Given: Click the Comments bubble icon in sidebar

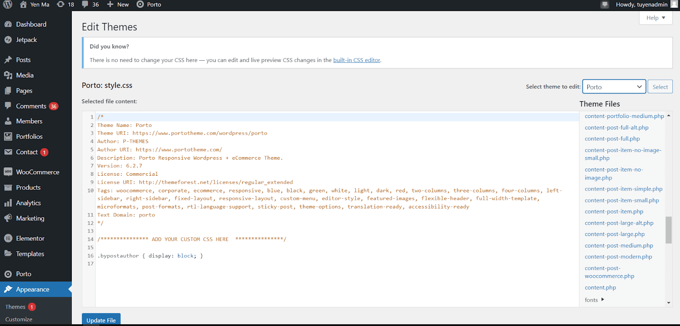Looking at the screenshot, I should point(8,106).
